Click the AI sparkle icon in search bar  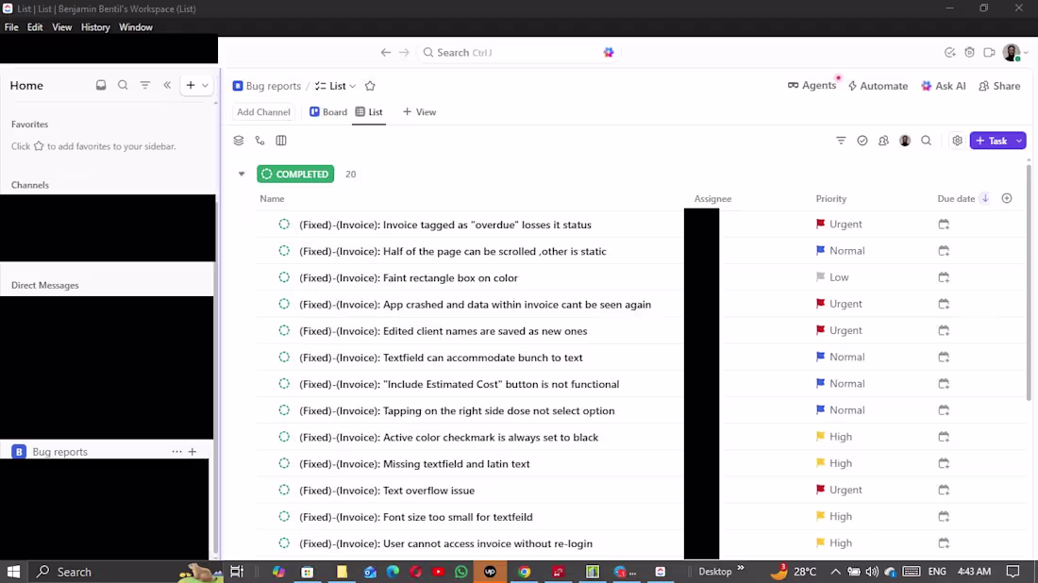609,52
